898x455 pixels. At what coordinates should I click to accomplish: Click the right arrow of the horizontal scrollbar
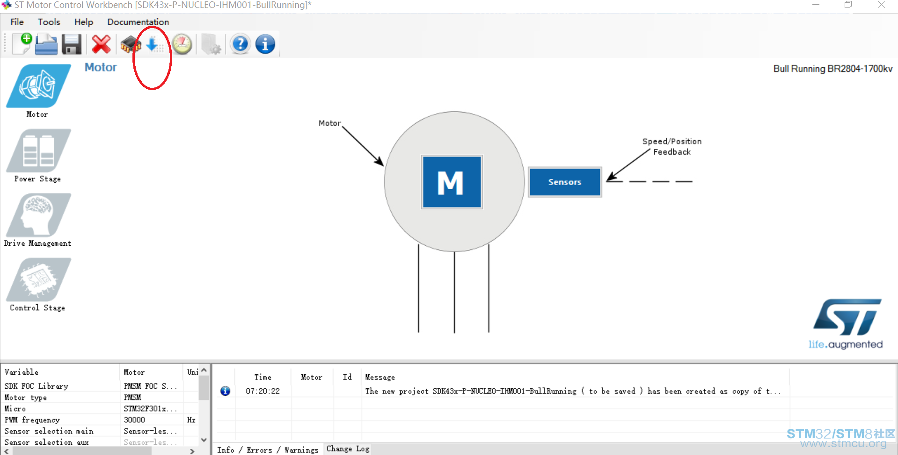tap(192, 451)
